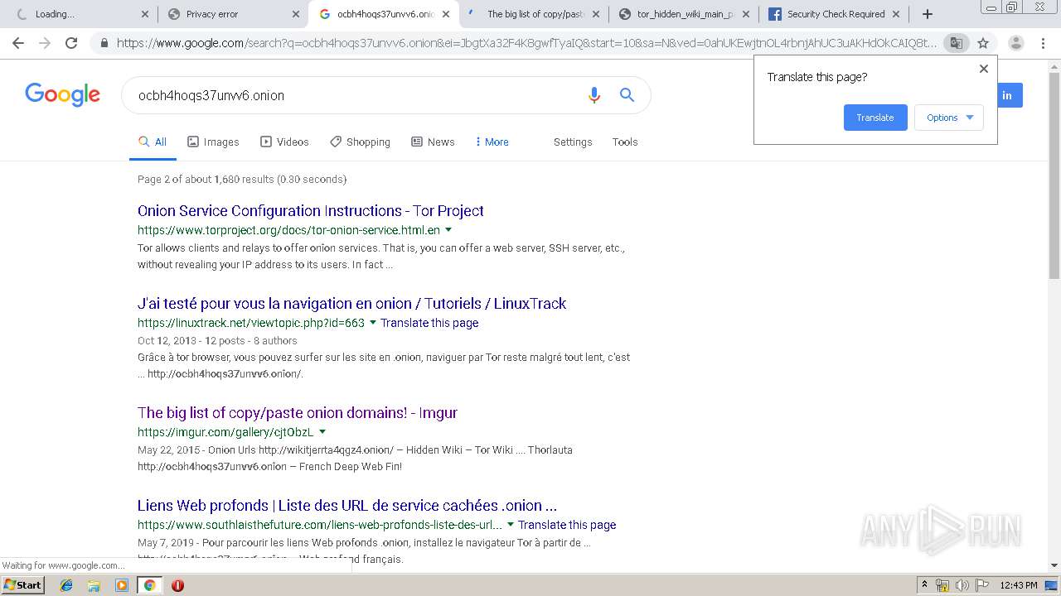The width and height of the screenshot is (1061, 596).
Task: Select the Videos search category
Action: (284, 142)
